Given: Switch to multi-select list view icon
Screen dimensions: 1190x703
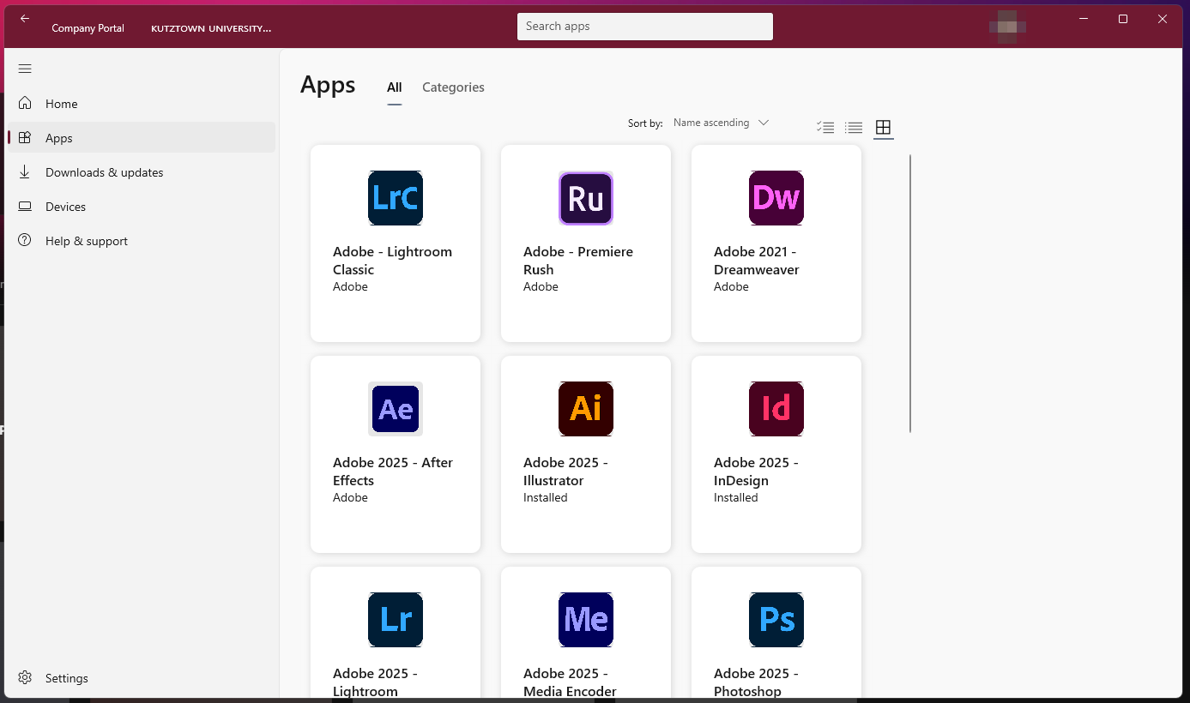Looking at the screenshot, I should click(825, 128).
